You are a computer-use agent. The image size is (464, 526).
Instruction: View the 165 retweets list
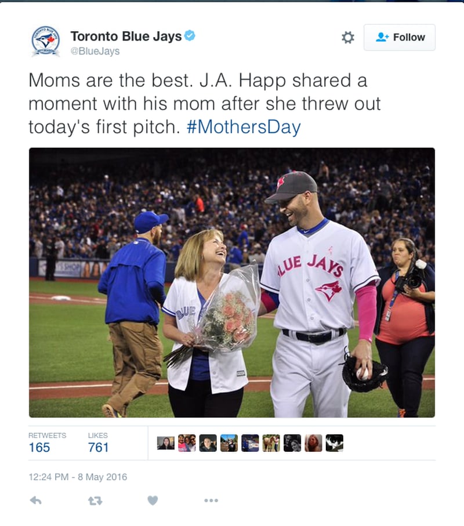point(47,443)
